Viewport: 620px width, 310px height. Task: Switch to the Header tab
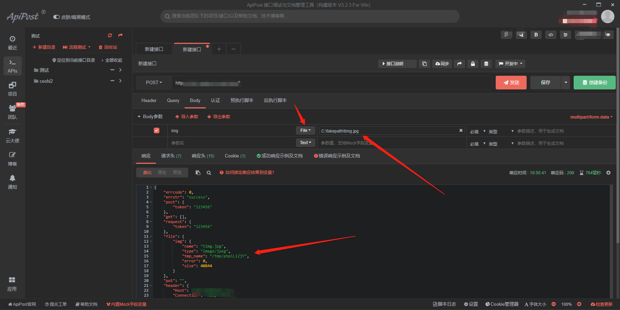click(x=149, y=100)
